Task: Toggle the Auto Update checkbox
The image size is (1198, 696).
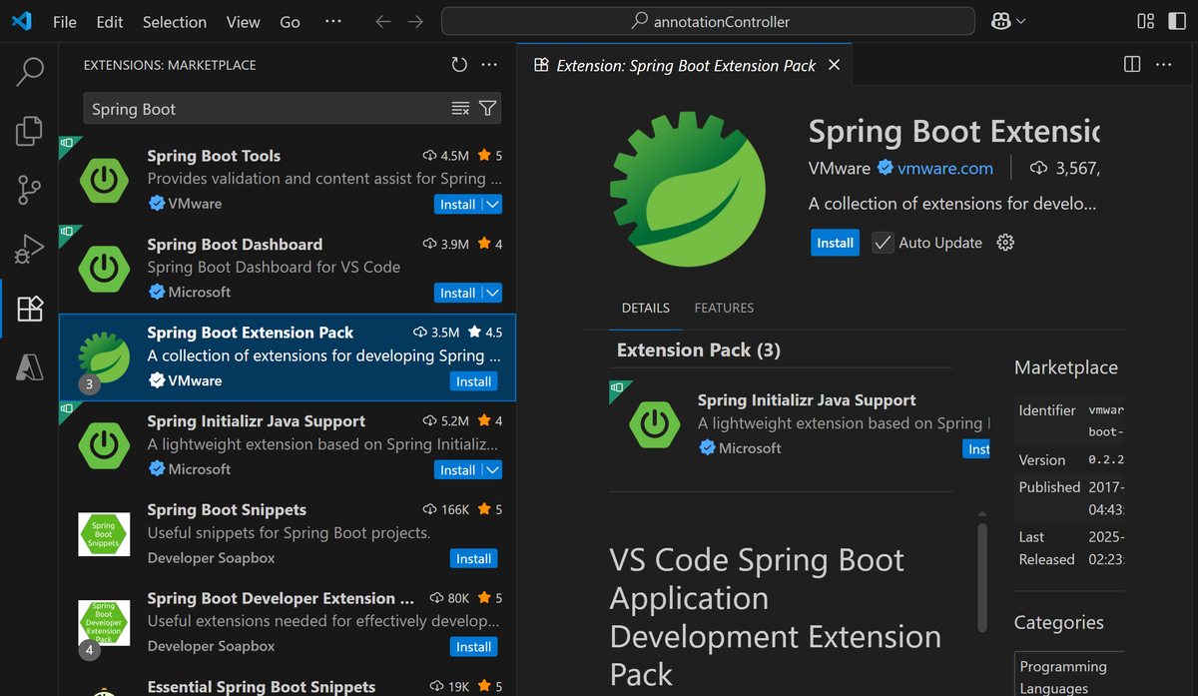Action: click(x=883, y=243)
